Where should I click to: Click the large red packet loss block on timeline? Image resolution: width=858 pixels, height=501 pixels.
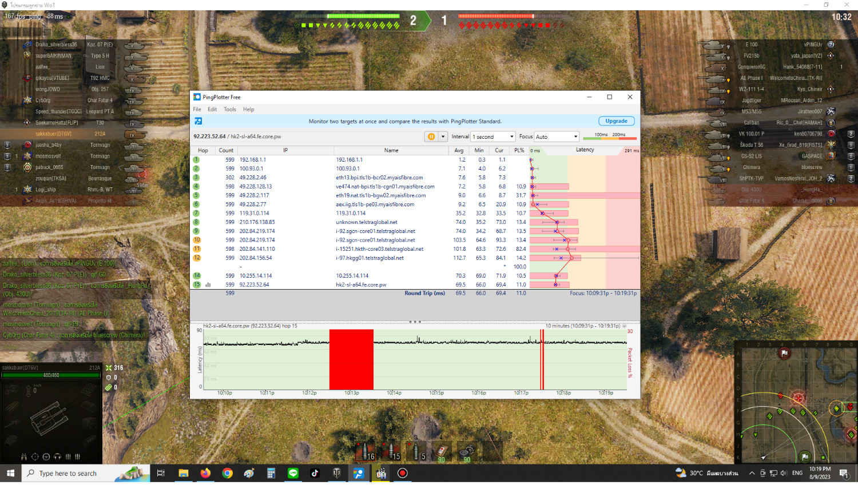(351, 359)
